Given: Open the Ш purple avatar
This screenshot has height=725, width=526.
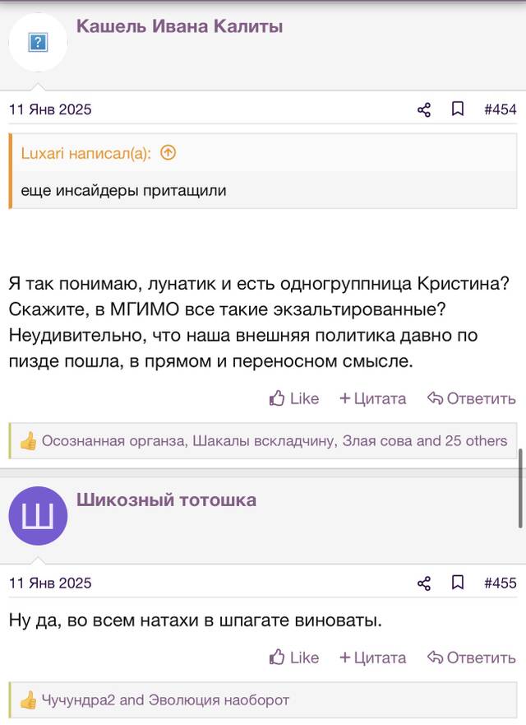Looking at the screenshot, I should coord(38,515).
